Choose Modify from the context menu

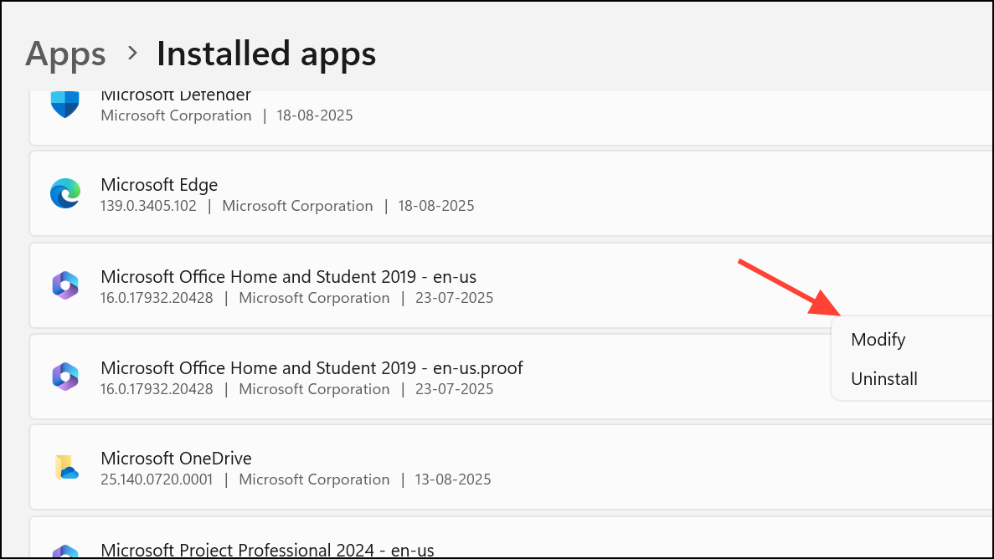pos(878,340)
